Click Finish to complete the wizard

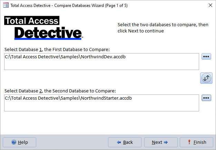point(196,142)
